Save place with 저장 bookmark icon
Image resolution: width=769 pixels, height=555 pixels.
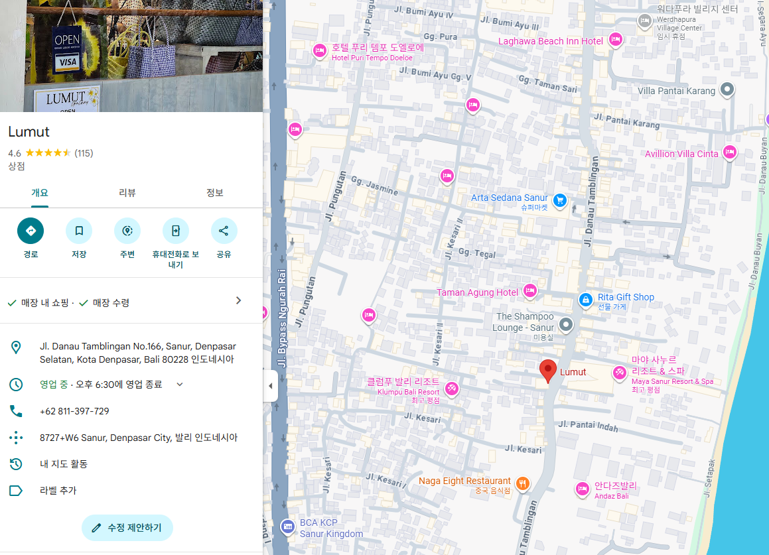[x=79, y=231]
